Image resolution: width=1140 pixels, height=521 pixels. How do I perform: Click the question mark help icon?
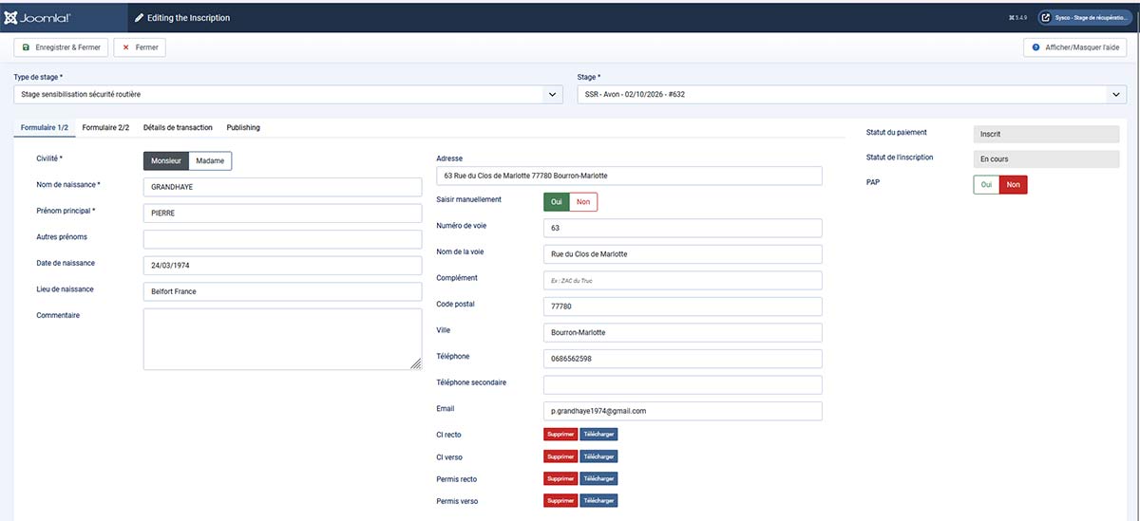1035,47
